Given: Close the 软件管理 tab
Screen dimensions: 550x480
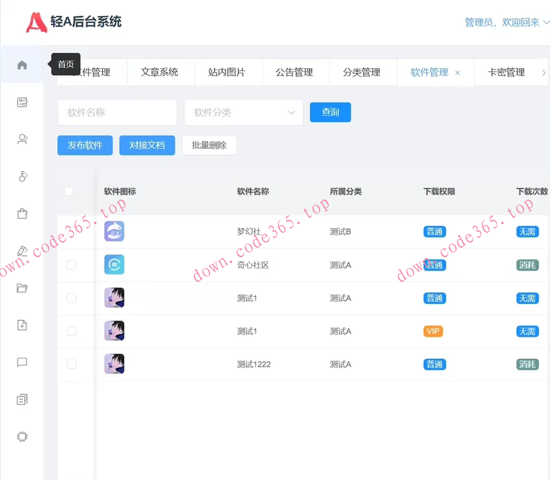Looking at the screenshot, I should pyautogui.click(x=457, y=73).
